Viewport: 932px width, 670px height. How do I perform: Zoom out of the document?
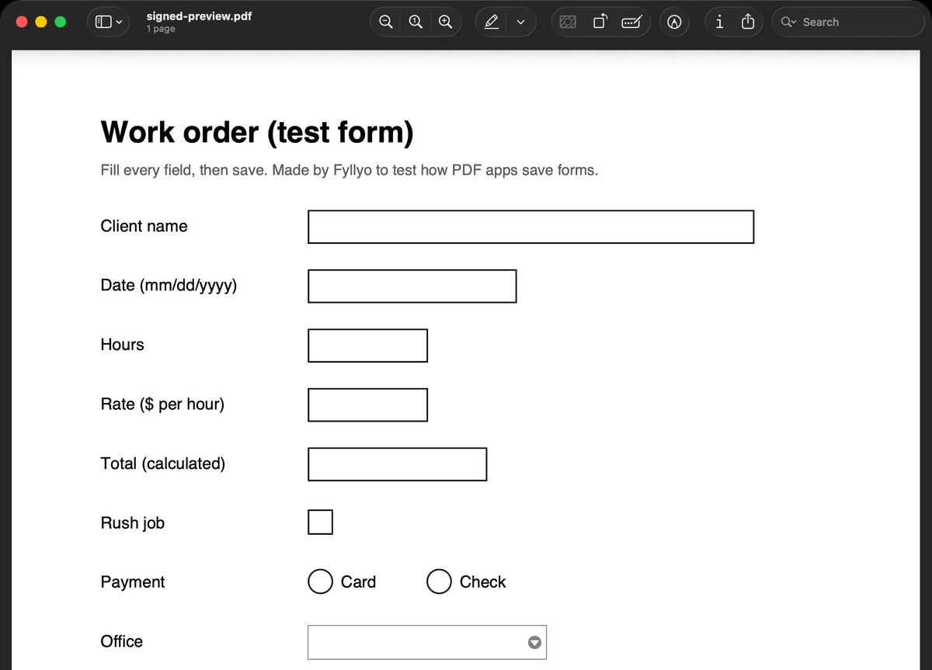click(385, 23)
